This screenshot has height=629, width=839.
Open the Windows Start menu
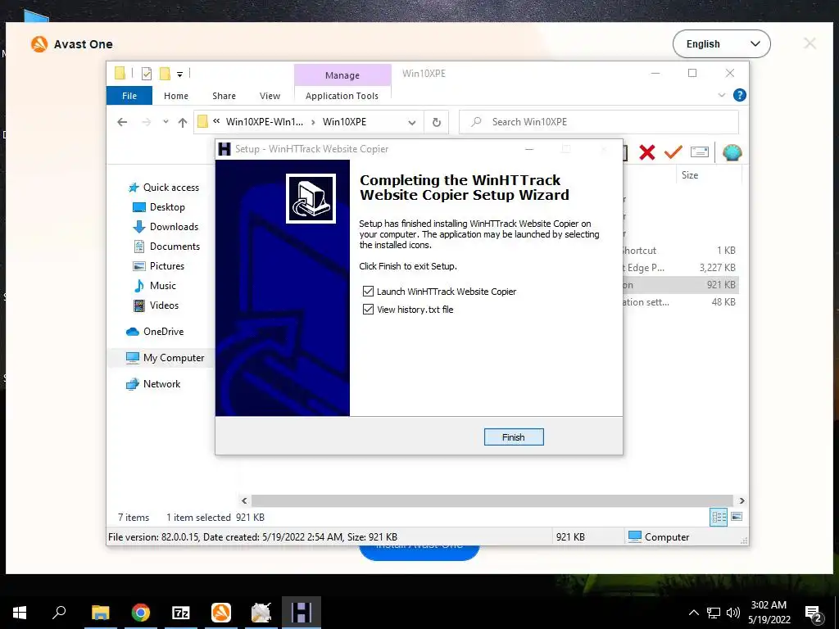pyautogui.click(x=20, y=613)
